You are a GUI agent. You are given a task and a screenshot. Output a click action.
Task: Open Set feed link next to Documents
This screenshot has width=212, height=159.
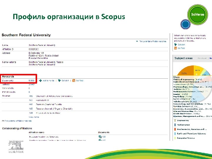click(x=79, y=81)
